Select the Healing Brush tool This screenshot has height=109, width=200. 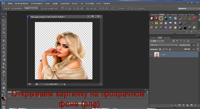[4, 41]
